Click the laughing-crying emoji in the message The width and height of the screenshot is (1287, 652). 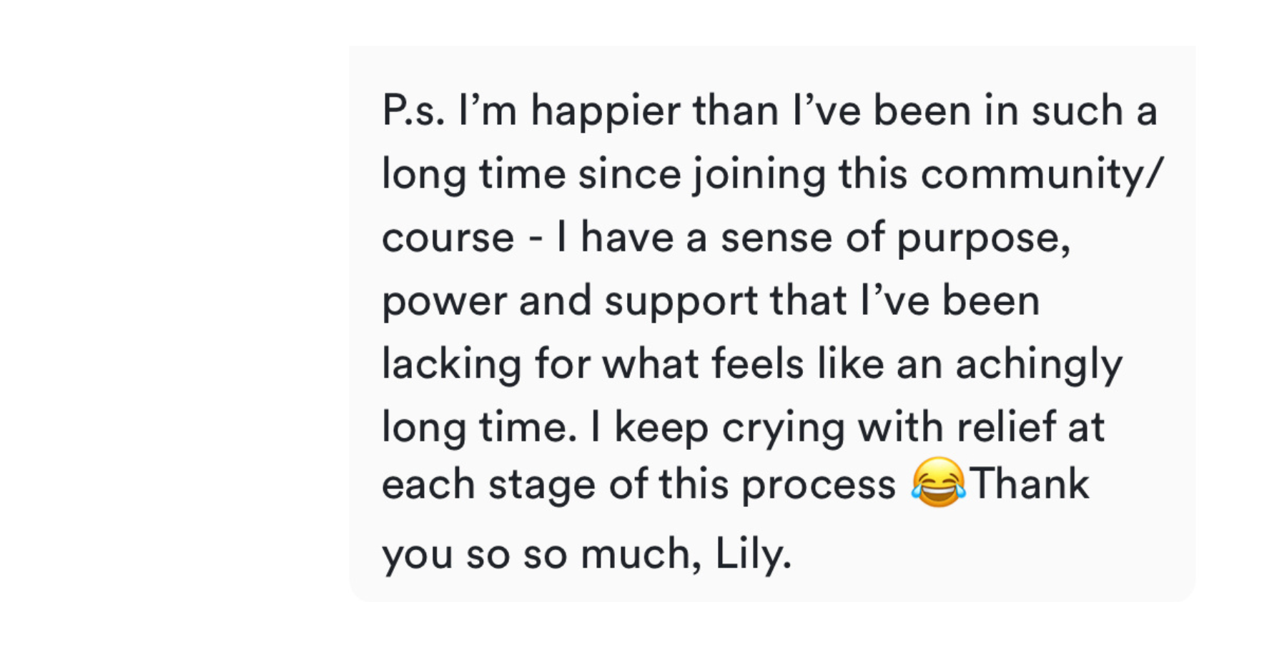(x=938, y=483)
